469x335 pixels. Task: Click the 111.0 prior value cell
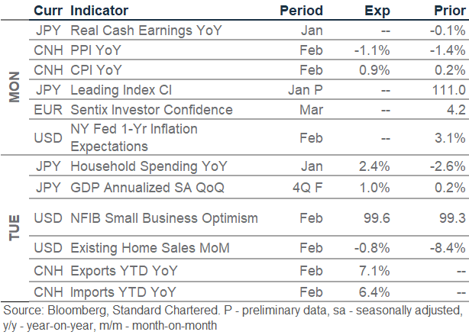(448, 90)
